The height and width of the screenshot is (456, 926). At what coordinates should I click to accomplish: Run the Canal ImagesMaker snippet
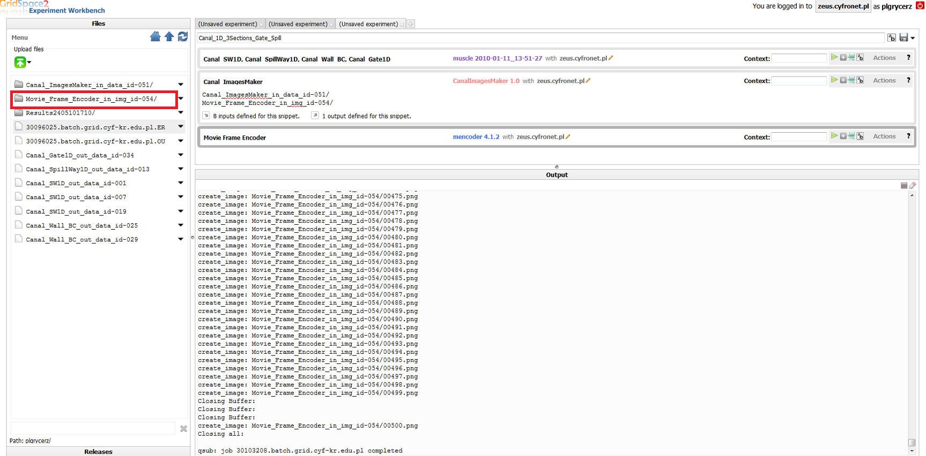click(834, 80)
